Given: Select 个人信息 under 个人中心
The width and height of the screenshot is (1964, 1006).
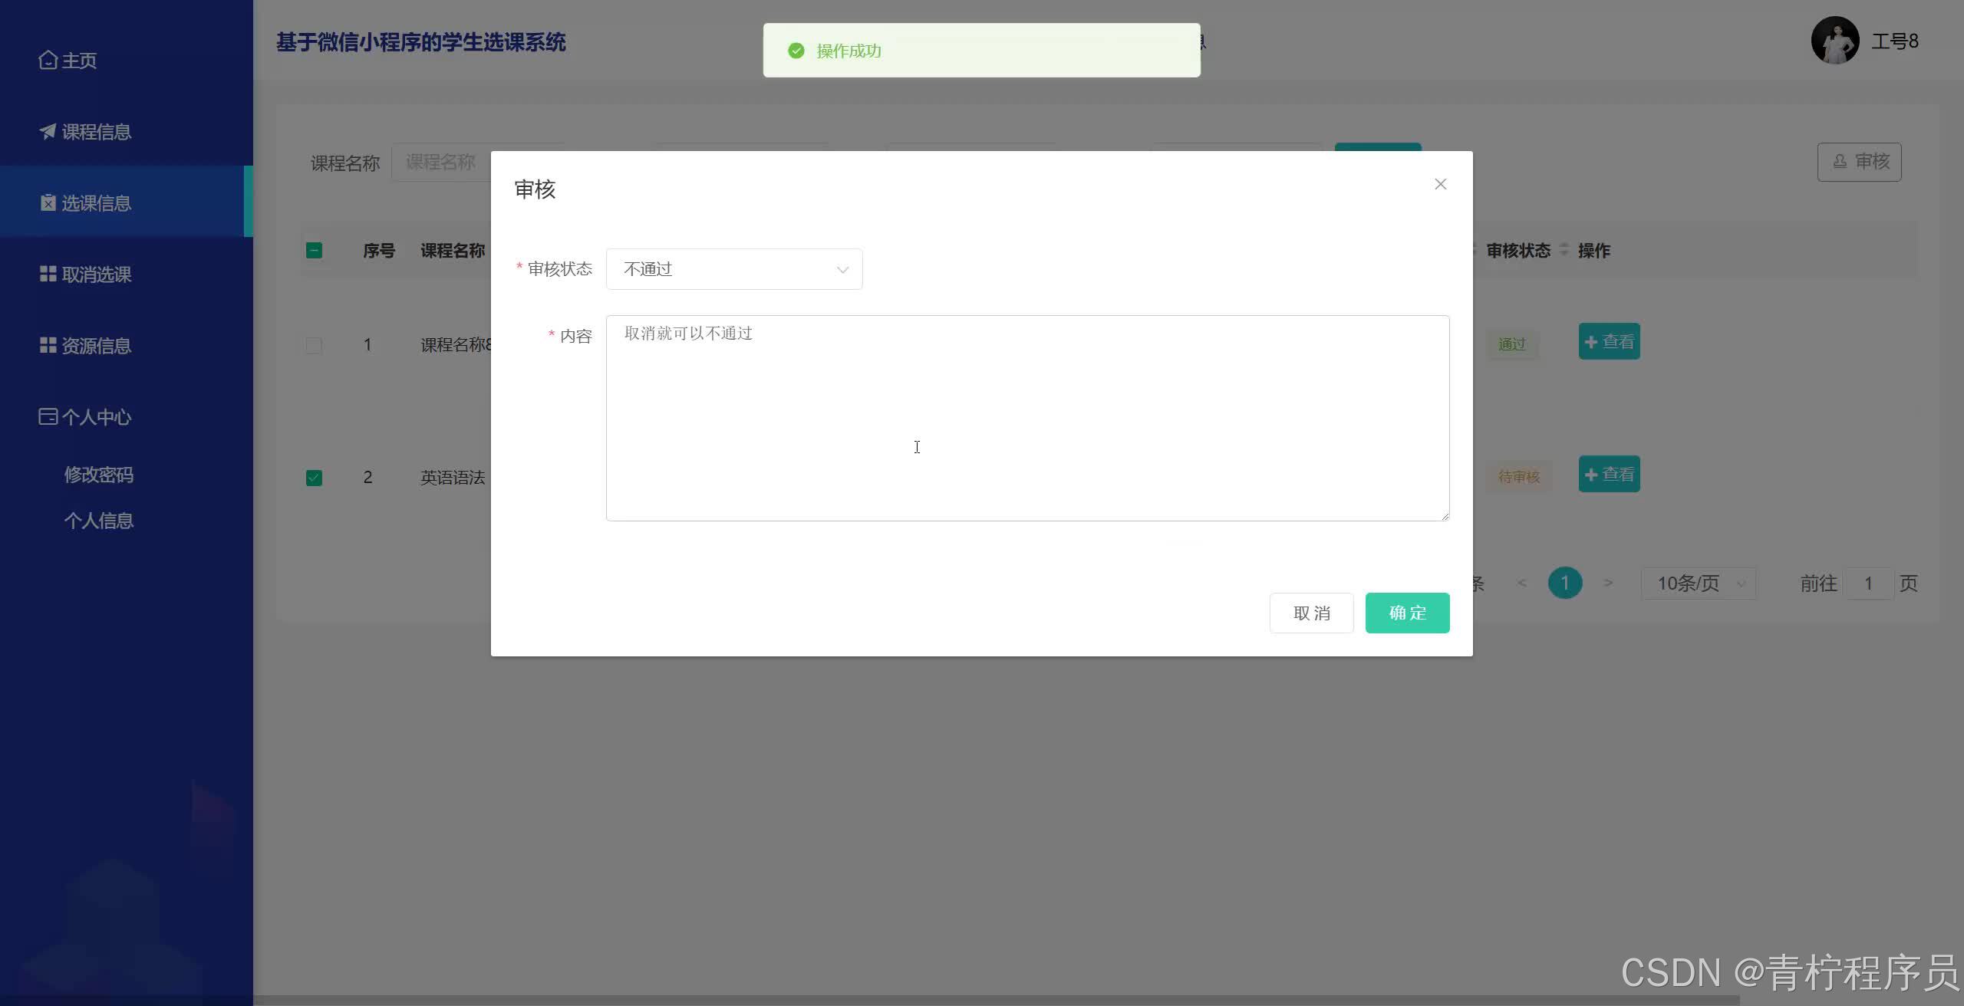Looking at the screenshot, I should (98, 520).
